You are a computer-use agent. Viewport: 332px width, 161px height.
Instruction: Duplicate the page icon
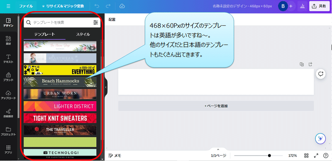302,64
